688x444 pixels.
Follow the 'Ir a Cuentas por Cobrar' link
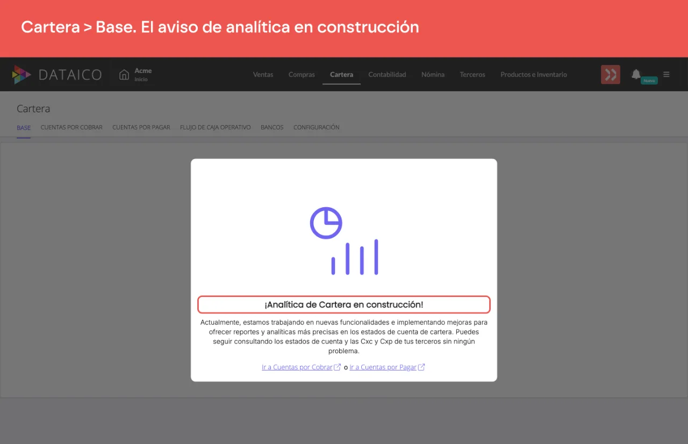click(x=301, y=368)
